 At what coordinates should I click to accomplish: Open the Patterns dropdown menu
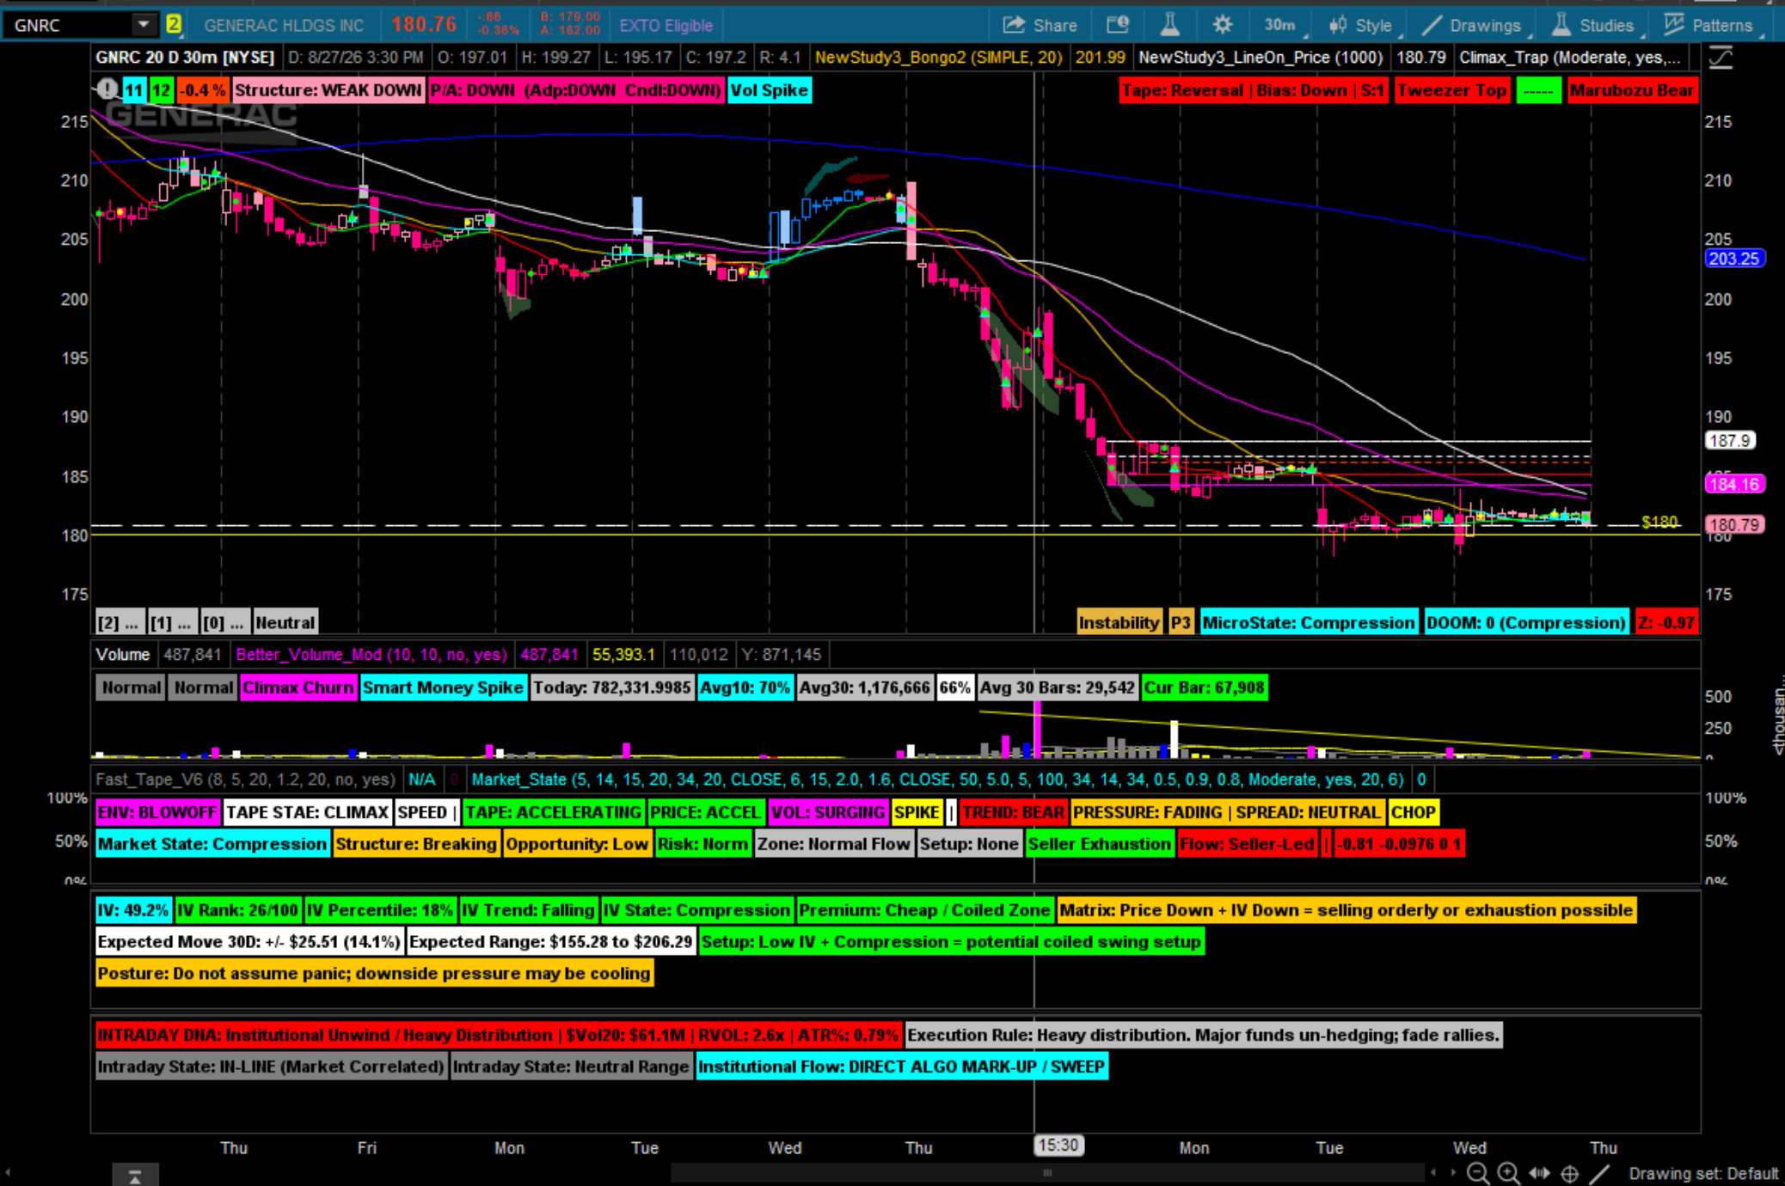pos(1712,25)
